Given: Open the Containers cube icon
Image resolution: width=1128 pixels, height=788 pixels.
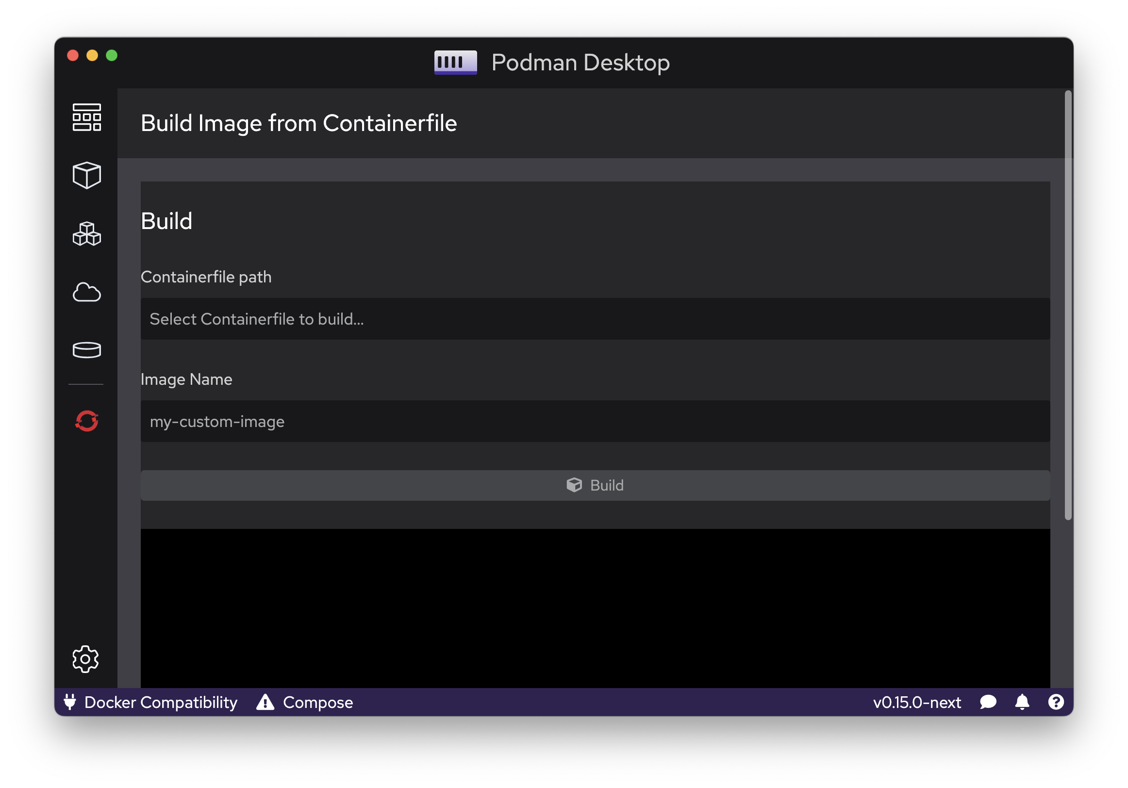Looking at the screenshot, I should tap(86, 175).
